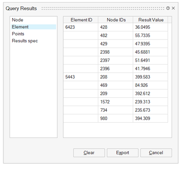184x169 pixels.
Task: Click result value 392.612
Action: (150, 93)
